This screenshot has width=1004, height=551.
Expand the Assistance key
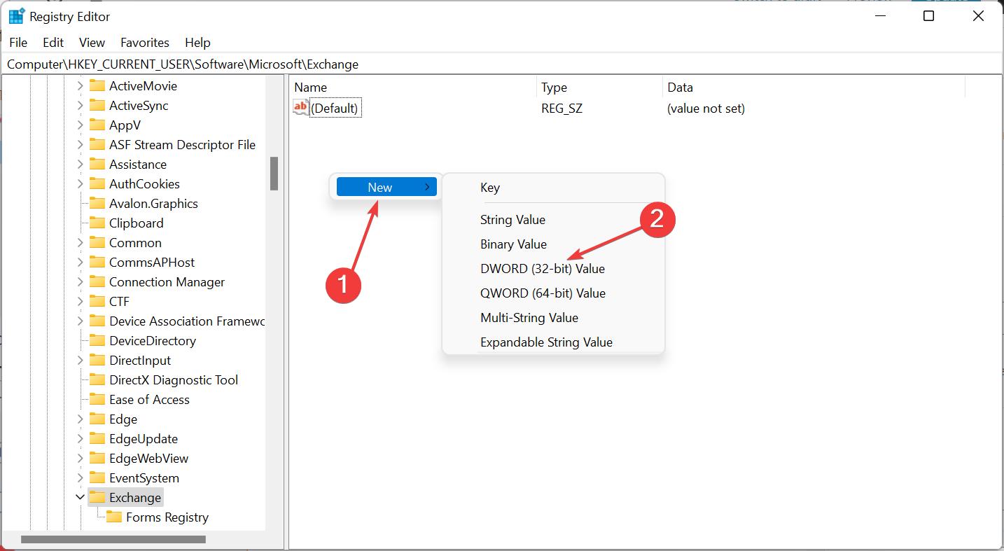tap(80, 165)
